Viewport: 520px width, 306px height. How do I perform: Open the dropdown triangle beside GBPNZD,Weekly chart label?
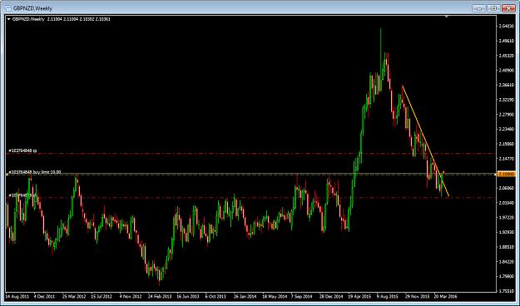pyautogui.click(x=8, y=19)
